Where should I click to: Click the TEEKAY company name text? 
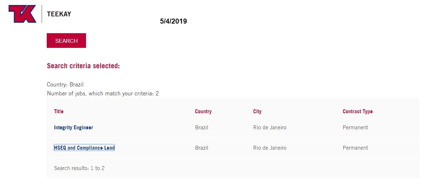59,14
